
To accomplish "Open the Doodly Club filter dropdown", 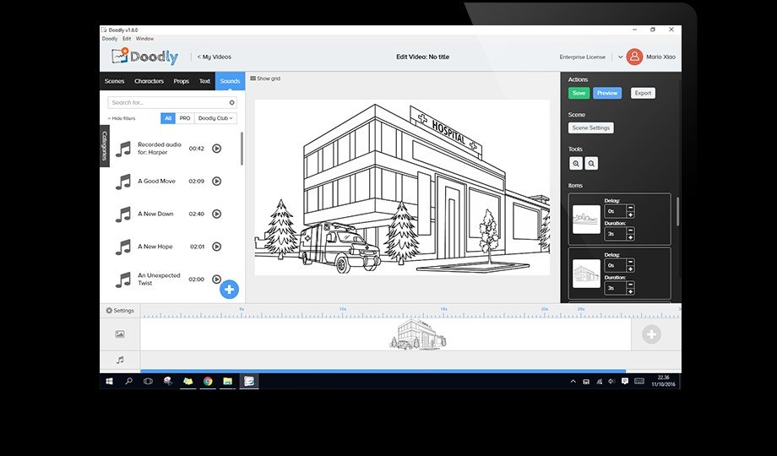I will click(x=215, y=118).
